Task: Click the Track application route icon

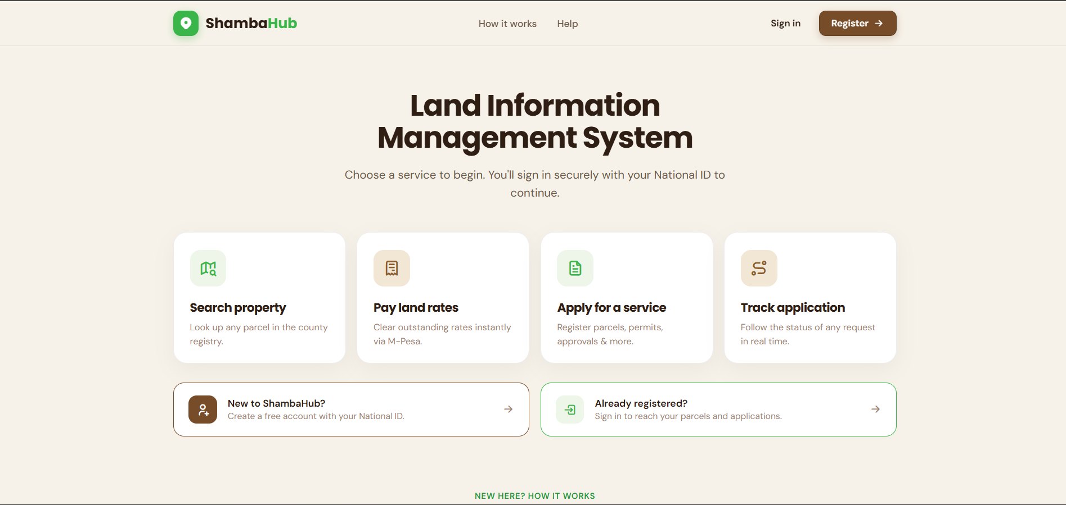Action: click(759, 268)
